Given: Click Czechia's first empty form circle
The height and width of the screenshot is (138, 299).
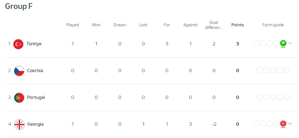Looking at the screenshot, I should [x=259, y=70].
